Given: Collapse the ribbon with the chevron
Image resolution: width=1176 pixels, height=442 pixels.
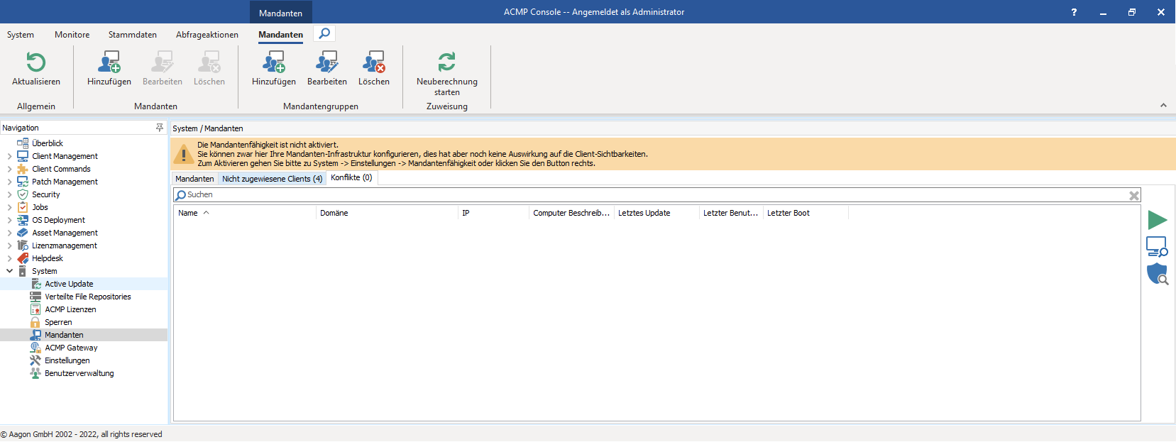Looking at the screenshot, I should 1163,105.
